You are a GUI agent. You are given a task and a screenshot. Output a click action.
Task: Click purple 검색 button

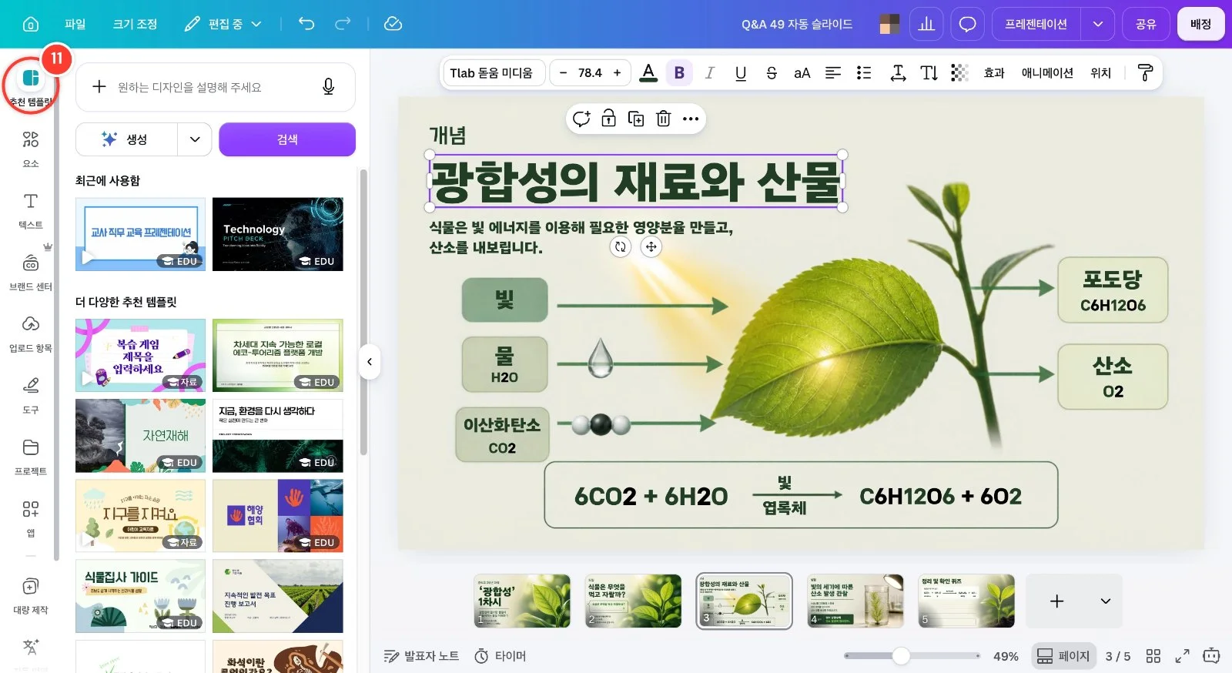click(287, 139)
